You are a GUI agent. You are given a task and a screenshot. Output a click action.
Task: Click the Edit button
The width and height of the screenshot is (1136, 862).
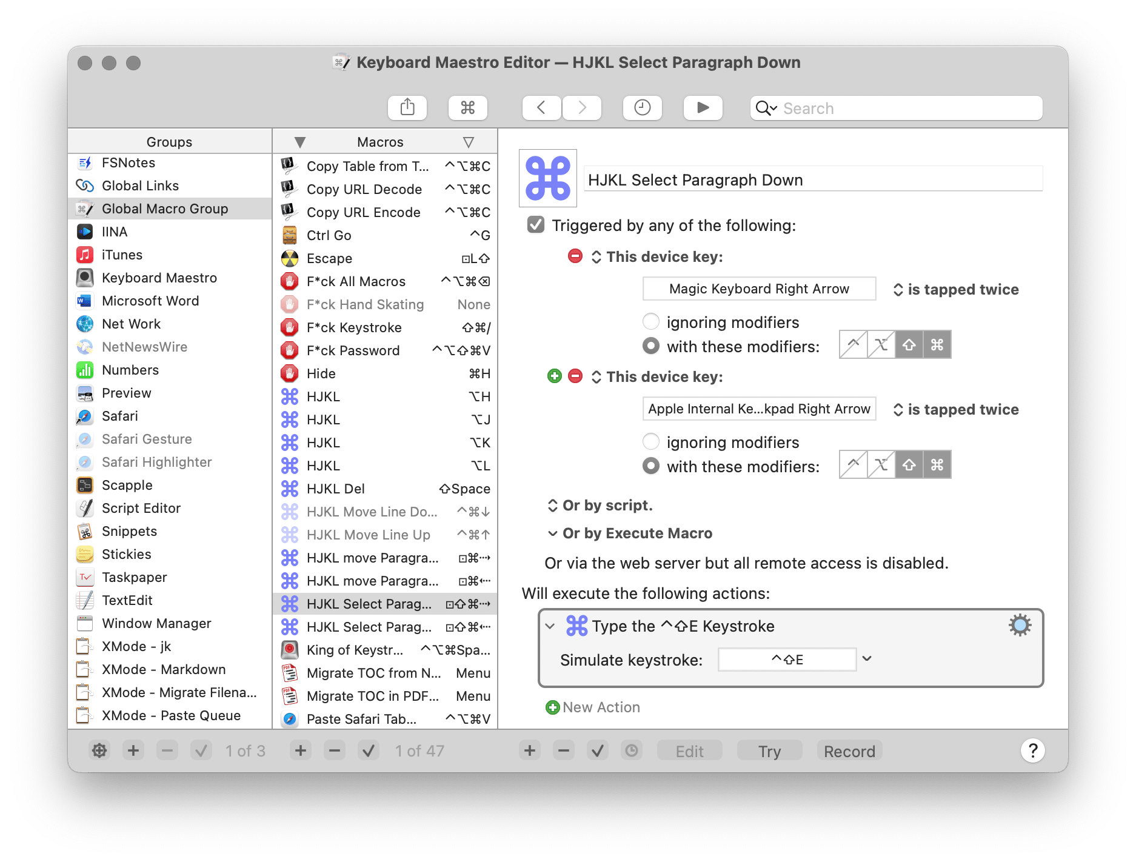click(689, 751)
